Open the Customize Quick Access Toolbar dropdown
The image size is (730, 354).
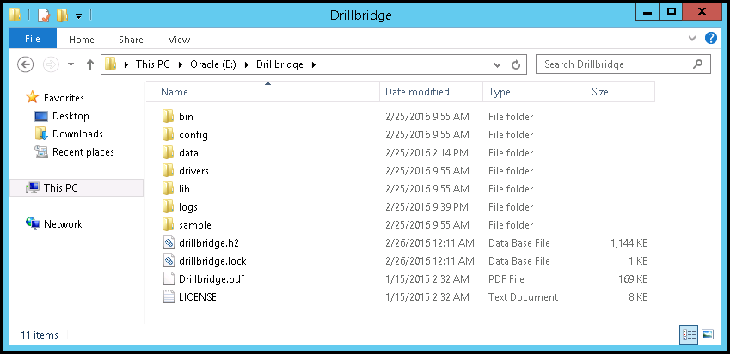pyautogui.click(x=79, y=16)
